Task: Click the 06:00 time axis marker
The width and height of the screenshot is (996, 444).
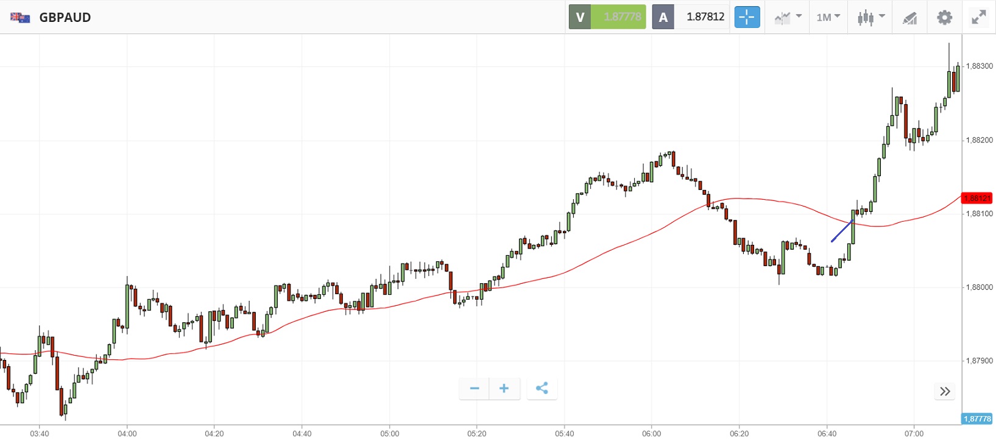Action: pyautogui.click(x=651, y=434)
